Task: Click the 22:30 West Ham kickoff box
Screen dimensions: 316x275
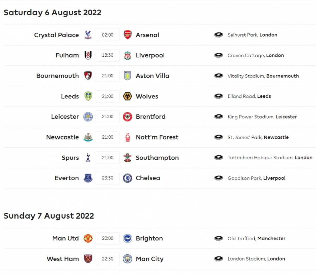Action: tap(107, 259)
